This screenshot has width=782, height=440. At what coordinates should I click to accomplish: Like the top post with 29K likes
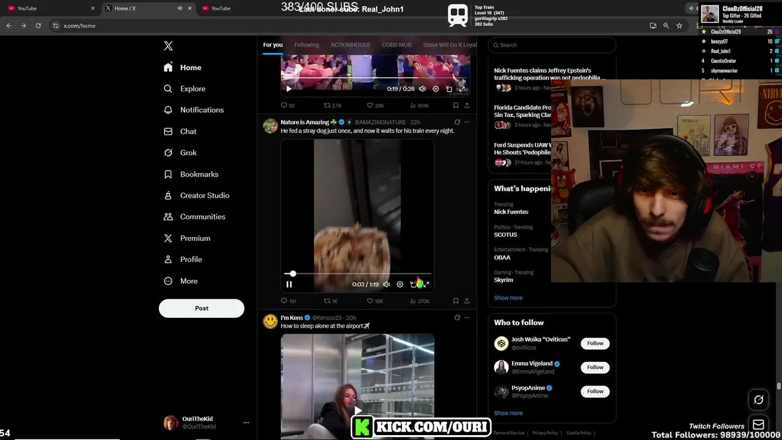[x=375, y=105]
